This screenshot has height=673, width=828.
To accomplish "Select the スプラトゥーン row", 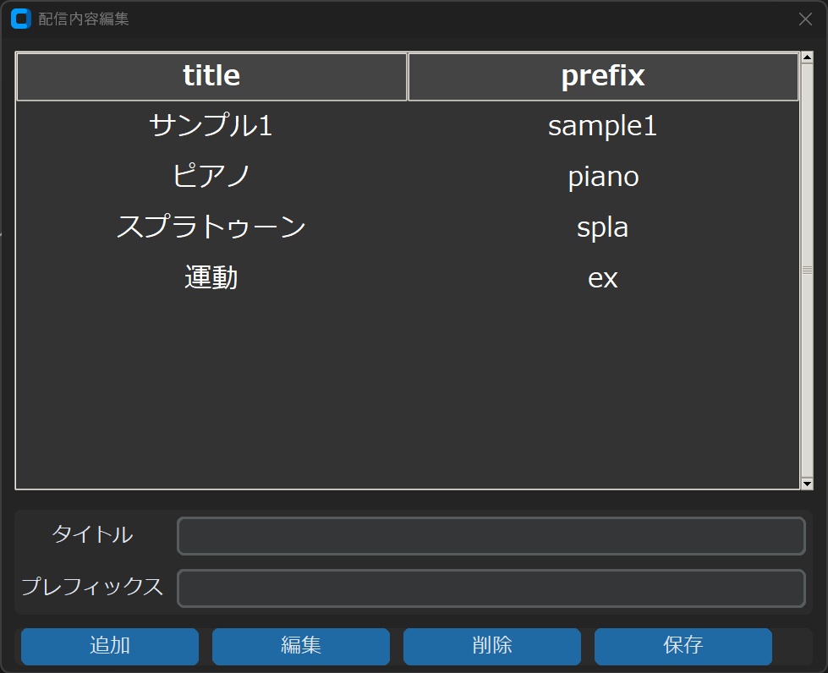I will [x=211, y=227].
